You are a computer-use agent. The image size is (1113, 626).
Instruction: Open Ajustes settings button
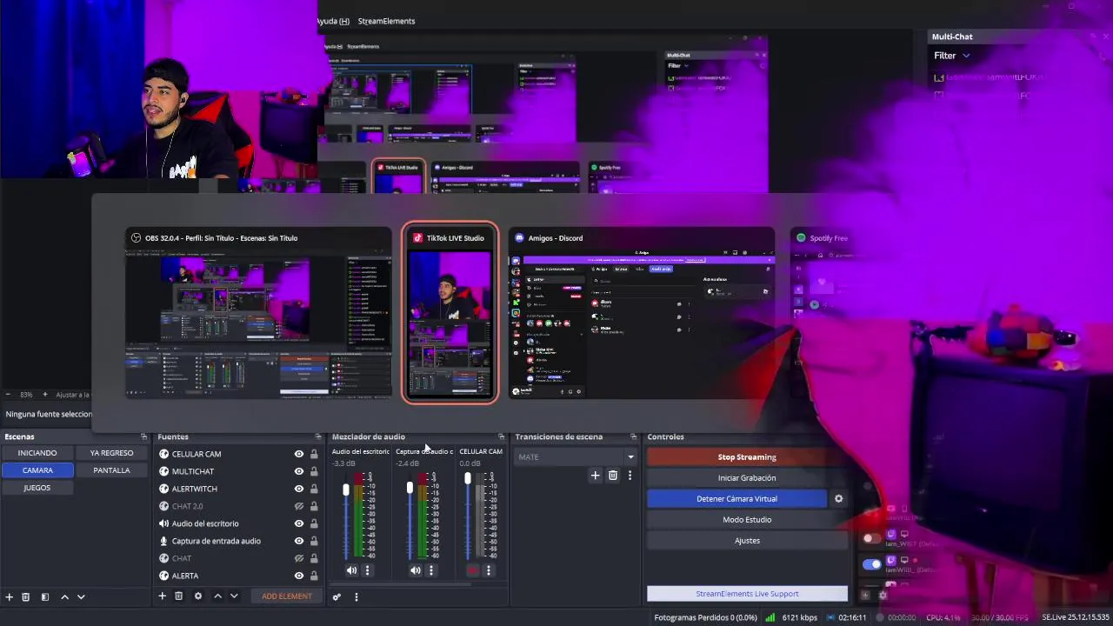(x=747, y=541)
